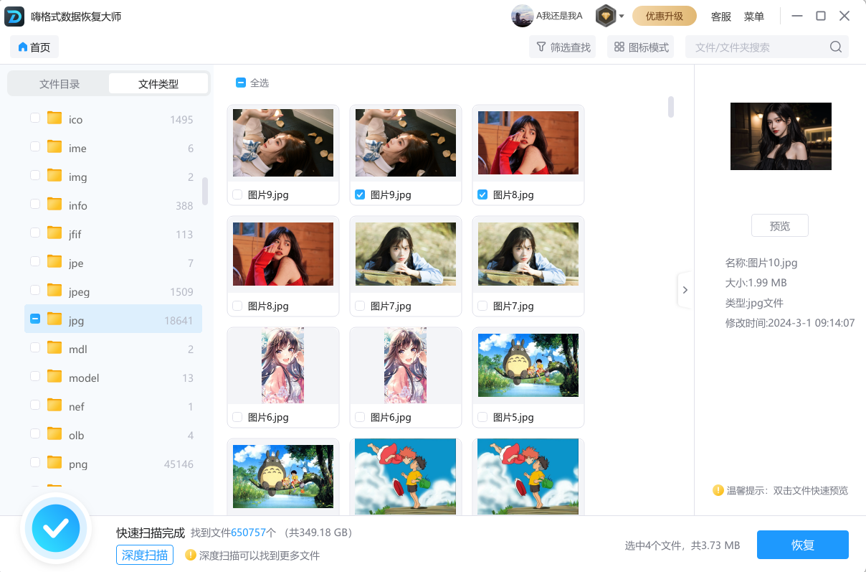Toggle the 全选 select-all checkbox
Screen dimensions: 866x572
click(241, 83)
